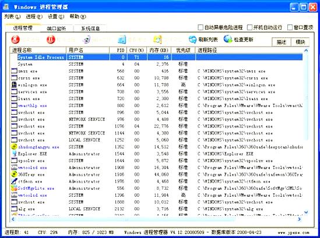The width and height of the screenshot is (320, 238).
Task: Click the Explorer.EXE path cell
Action: pos(226,154)
